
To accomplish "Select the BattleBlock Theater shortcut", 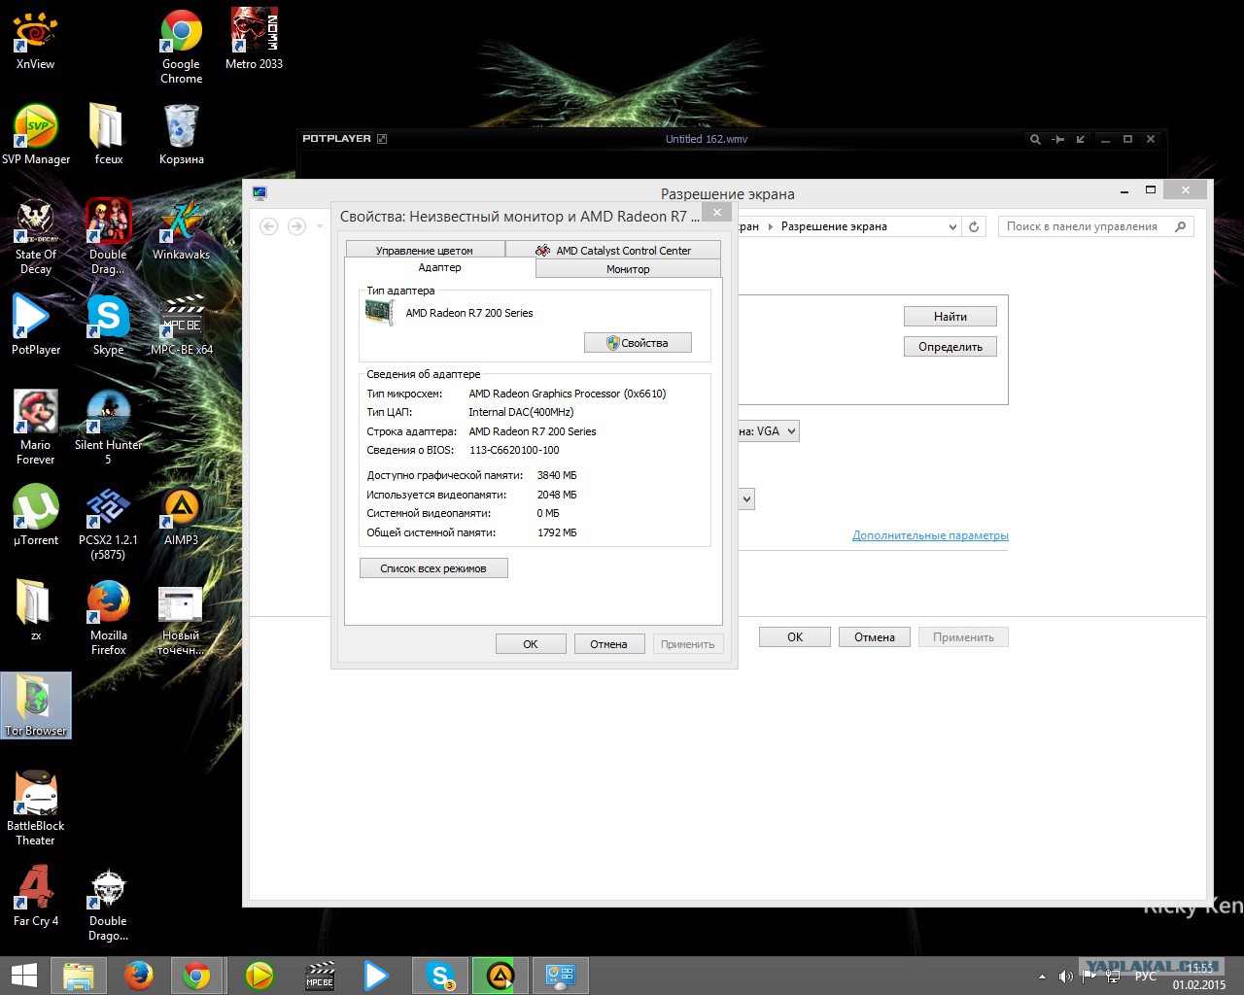I will [x=36, y=808].
